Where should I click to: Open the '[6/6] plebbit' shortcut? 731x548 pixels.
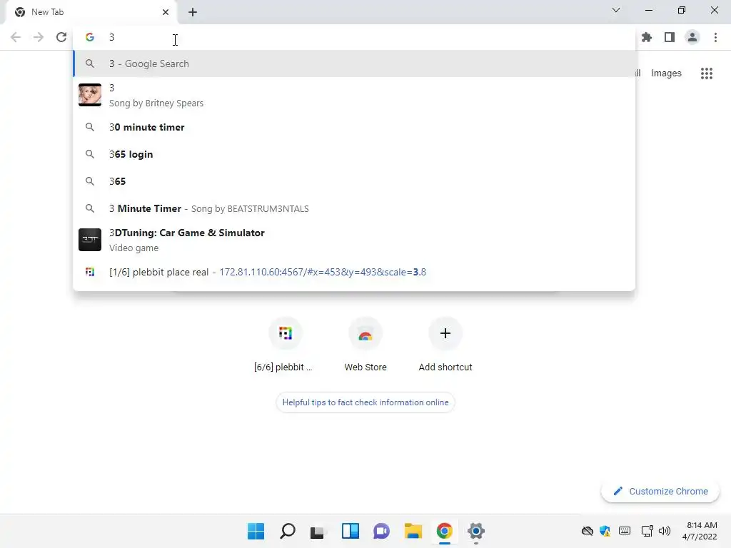286,345
